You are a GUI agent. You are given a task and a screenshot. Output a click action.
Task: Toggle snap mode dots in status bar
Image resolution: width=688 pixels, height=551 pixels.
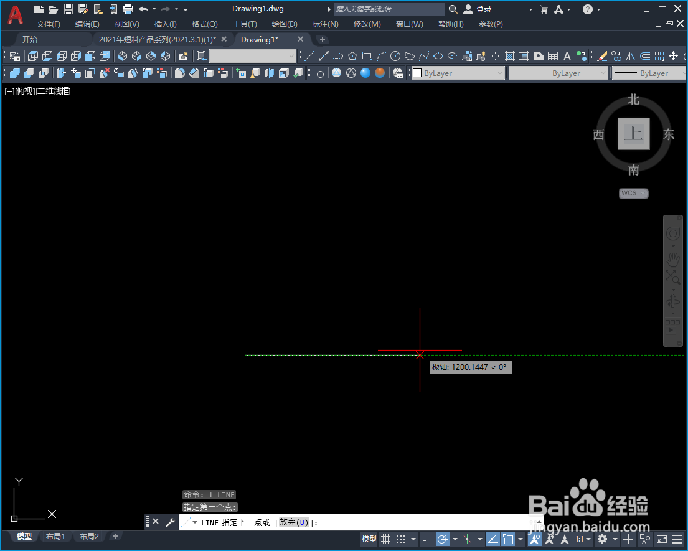tap(401, 539)
